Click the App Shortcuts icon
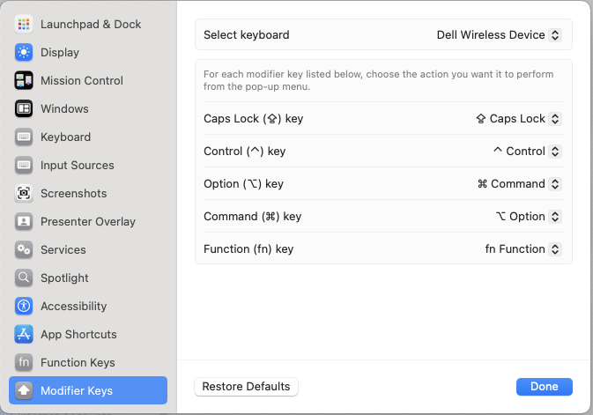This screenshot has height=415, width=593. pyautogui.click(x=24, y=334)
